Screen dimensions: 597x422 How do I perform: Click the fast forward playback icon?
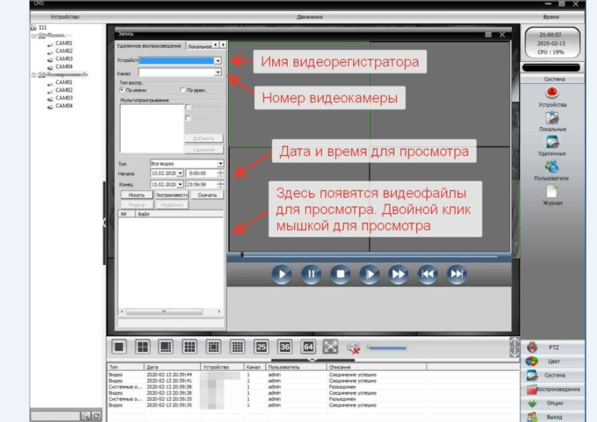pos(398,274)
